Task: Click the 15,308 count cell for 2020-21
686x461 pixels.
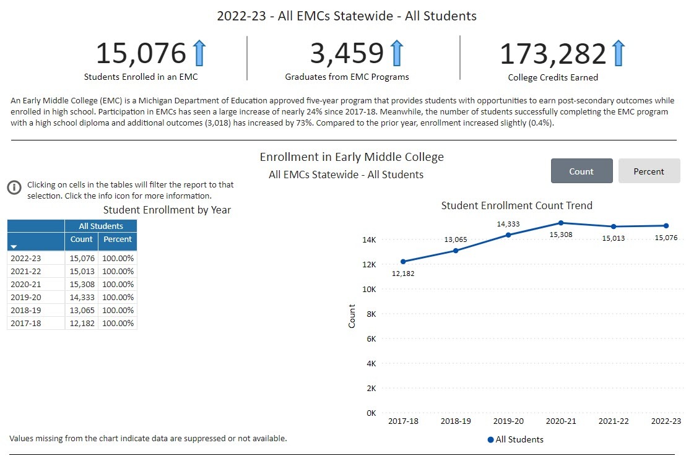Action: tap(82, 284)
